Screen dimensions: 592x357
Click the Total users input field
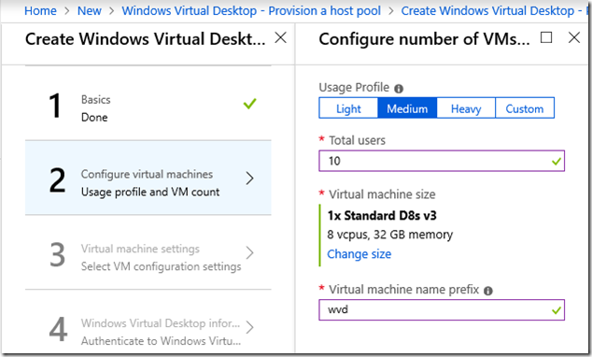pos(442,161)
